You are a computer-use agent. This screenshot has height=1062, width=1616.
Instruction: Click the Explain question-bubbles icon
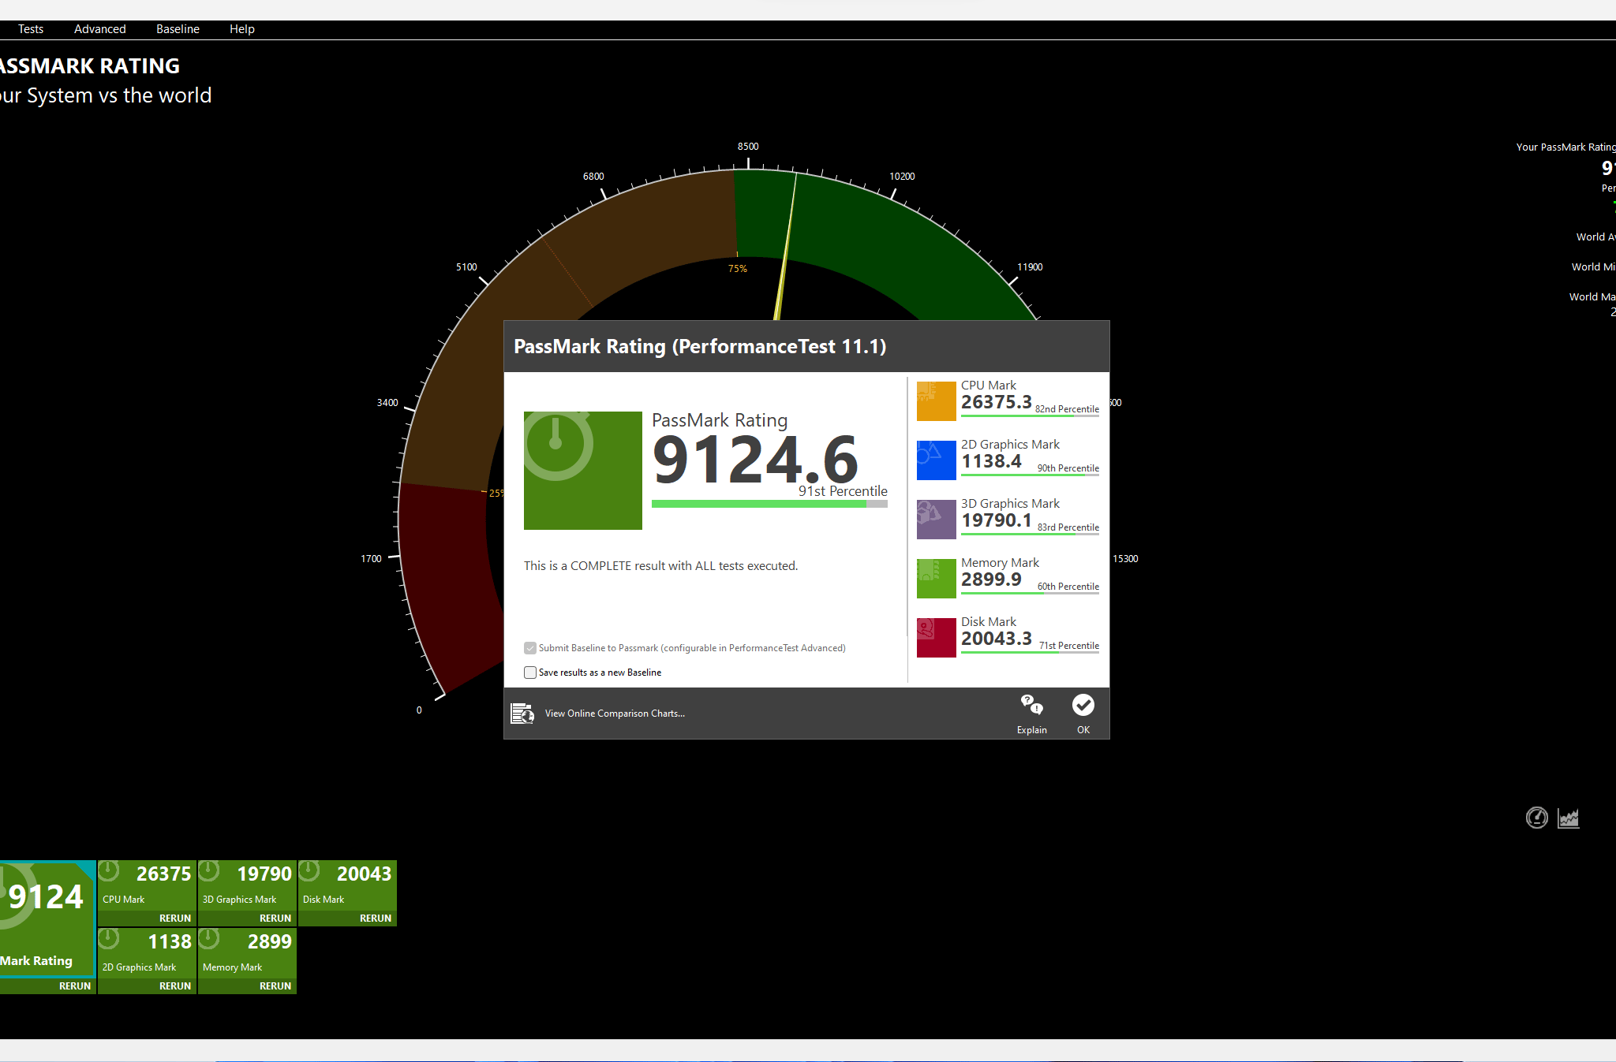click(1031, 704)
